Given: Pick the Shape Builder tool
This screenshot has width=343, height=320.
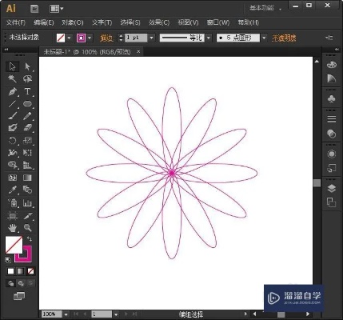Looking at the screenshot, I should coord(12,165).
